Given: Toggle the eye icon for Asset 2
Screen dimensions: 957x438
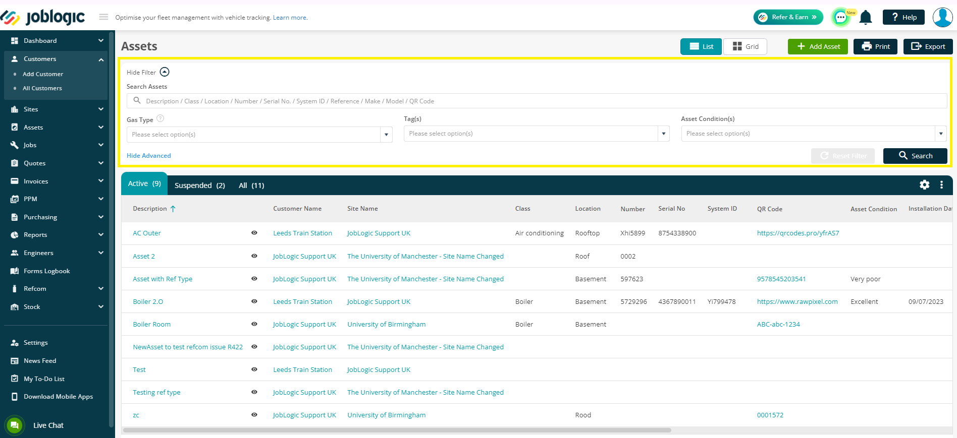Looking at the screenshot, I should pos(254,256).
